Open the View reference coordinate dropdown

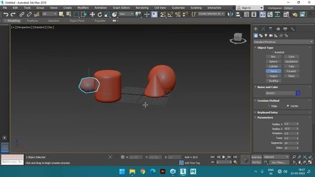click(x=126, y=14)
